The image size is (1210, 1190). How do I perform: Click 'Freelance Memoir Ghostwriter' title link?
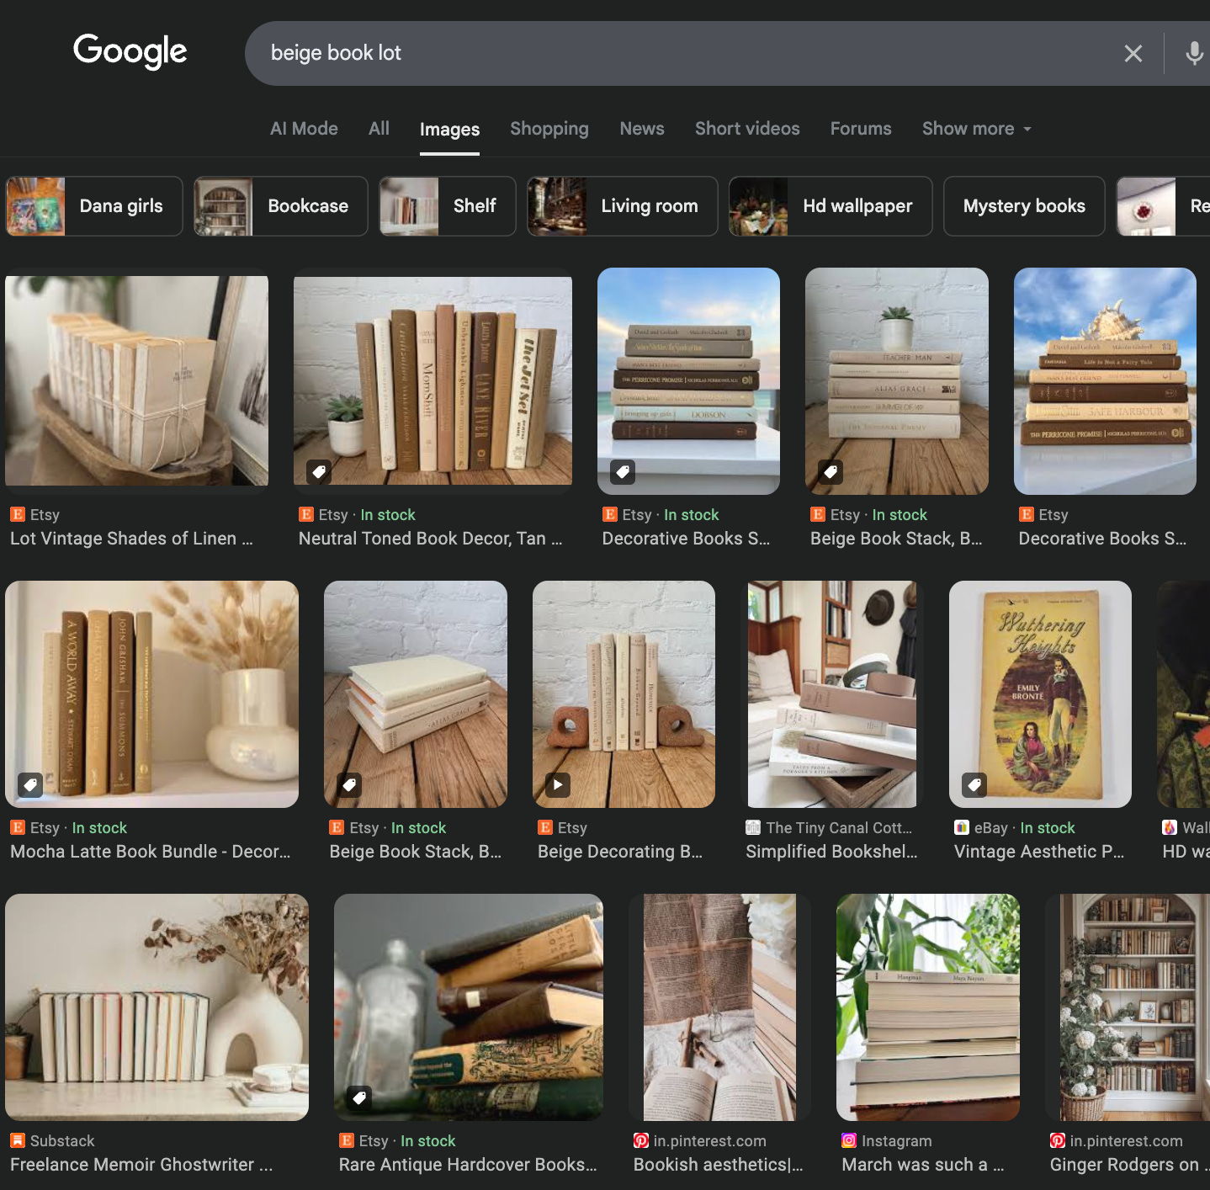pos(141,1165)
